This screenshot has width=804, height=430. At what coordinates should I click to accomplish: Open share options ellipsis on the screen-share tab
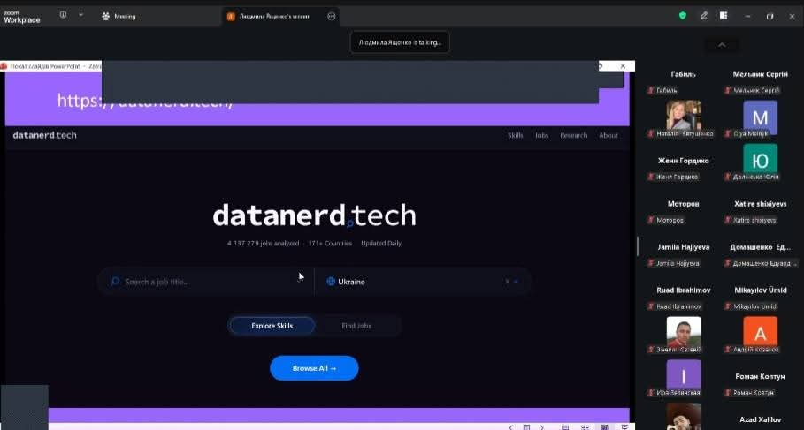point(331,16)
